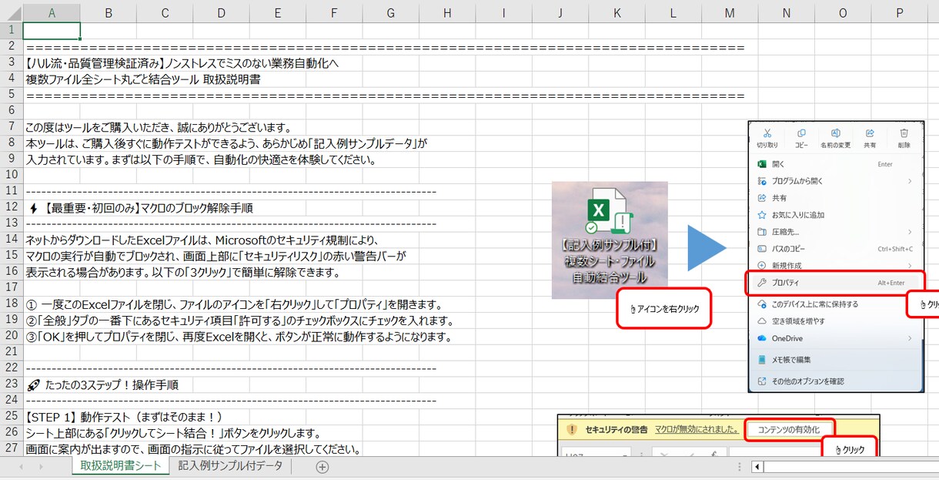Click the 共有 icon in the context menu picture's top row
This screenshot has width=939, height=480.
click(870, 133)
